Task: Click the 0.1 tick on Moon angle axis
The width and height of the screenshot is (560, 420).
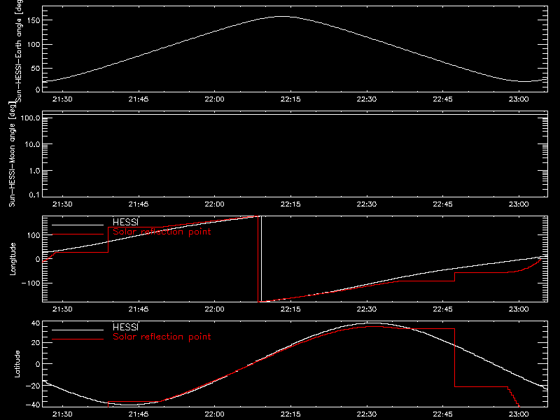Action: click(x=34, y=195)
